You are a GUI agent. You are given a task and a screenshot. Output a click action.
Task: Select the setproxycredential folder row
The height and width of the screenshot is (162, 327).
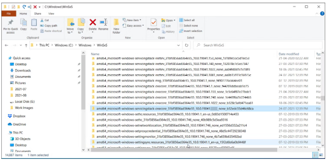(205, 131)
